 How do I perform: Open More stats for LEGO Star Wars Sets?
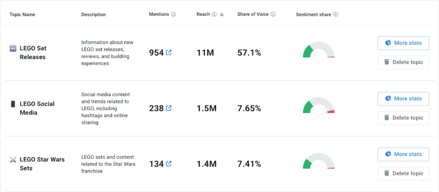pos(403,154)
